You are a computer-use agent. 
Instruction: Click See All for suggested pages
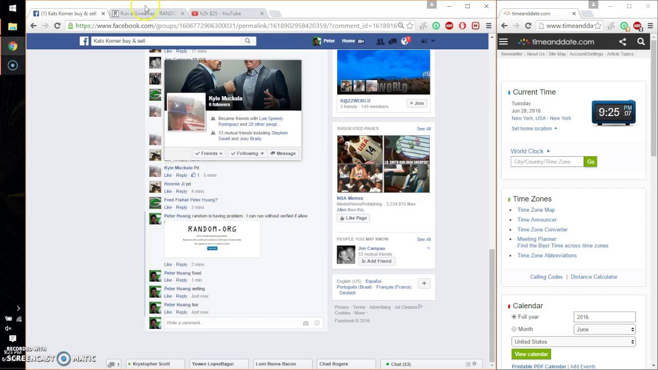[x=424, y=128]
